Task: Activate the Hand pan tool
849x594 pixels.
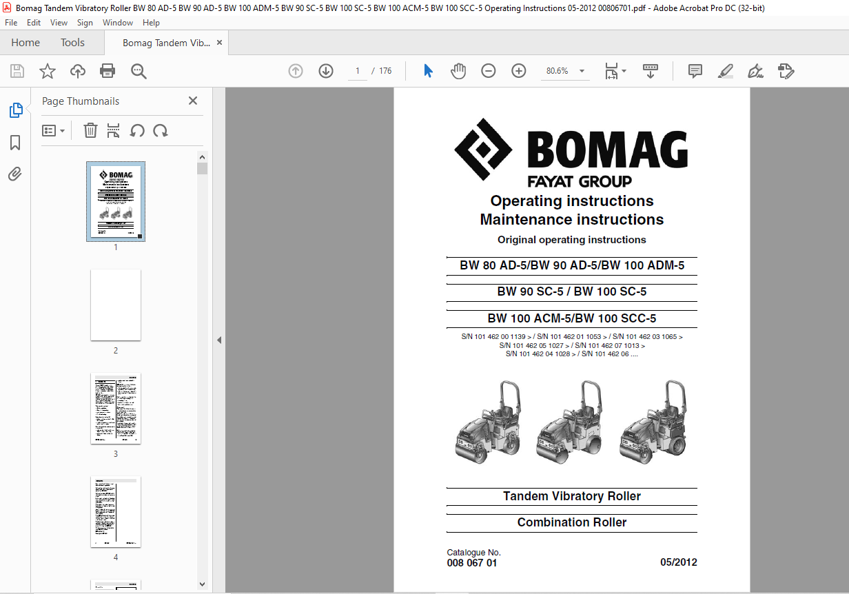Action: pyautogui.click(x=458, y=71)
